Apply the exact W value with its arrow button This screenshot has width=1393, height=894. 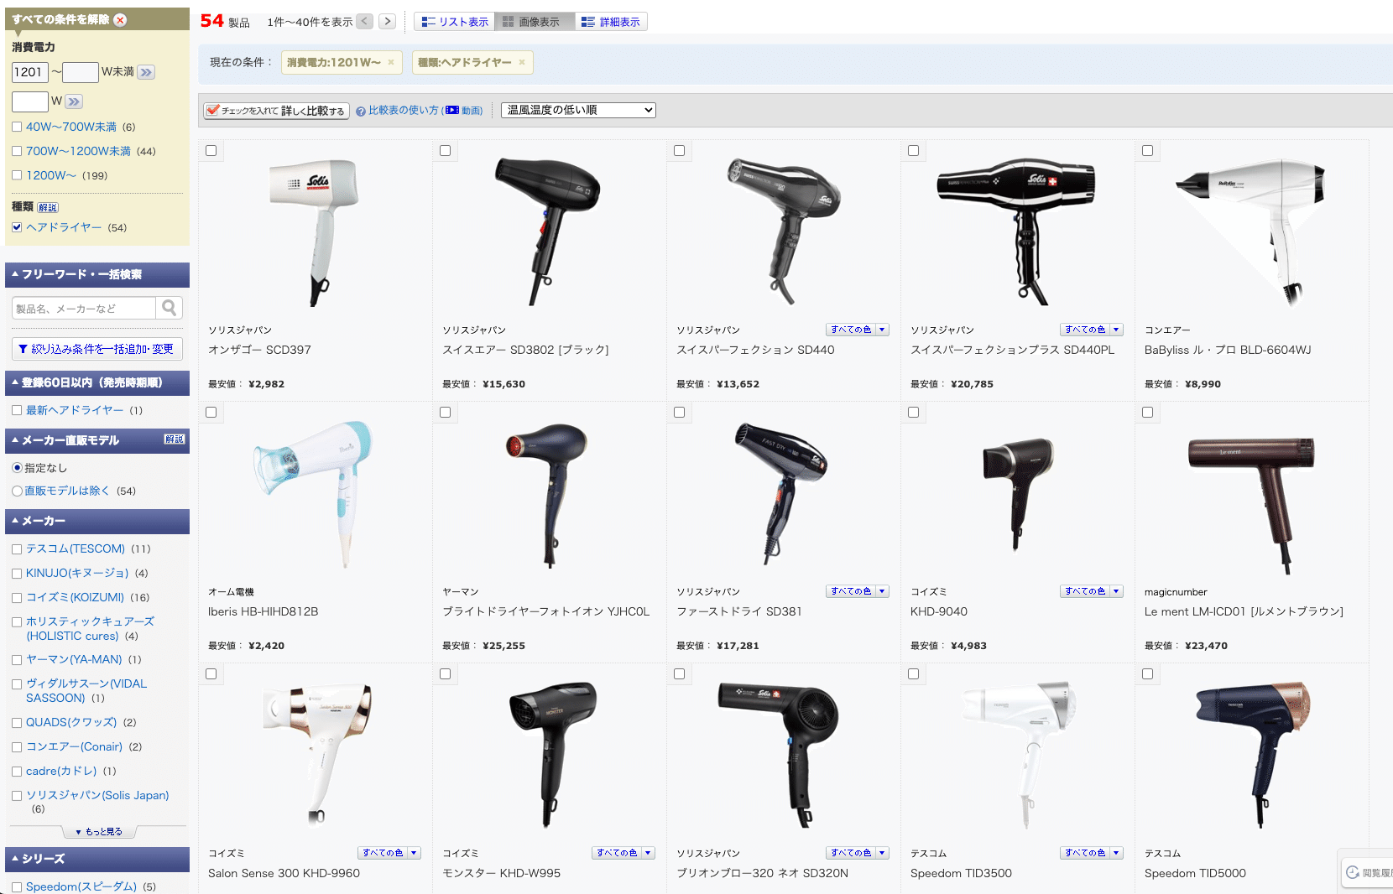(x=74, y=101)
